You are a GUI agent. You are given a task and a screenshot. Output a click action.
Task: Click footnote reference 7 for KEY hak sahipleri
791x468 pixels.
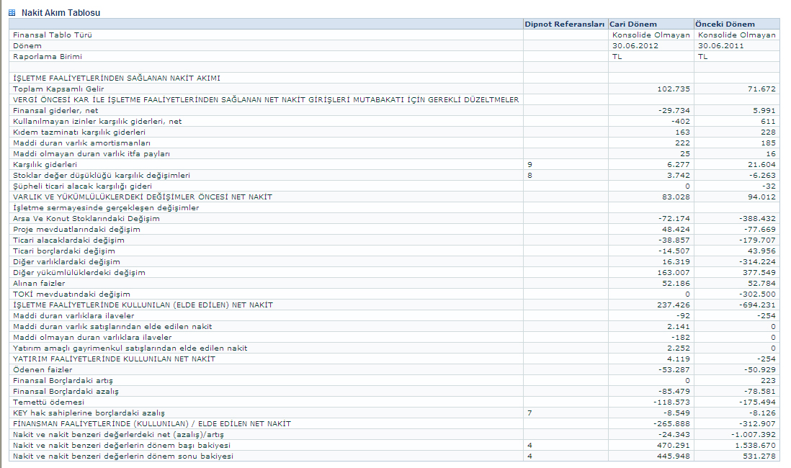[529, 413]
